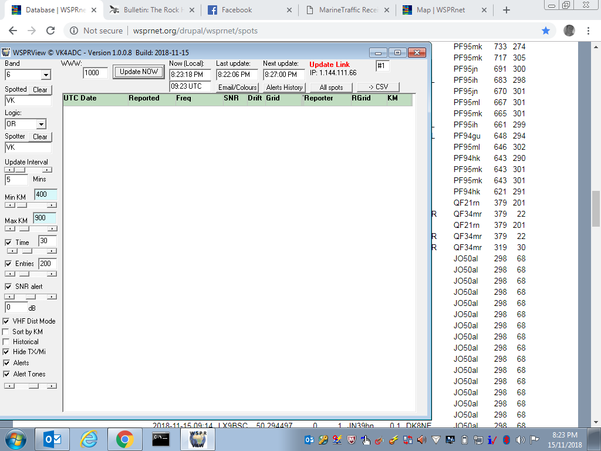Click the Update Interval slider

pos(28,170)
